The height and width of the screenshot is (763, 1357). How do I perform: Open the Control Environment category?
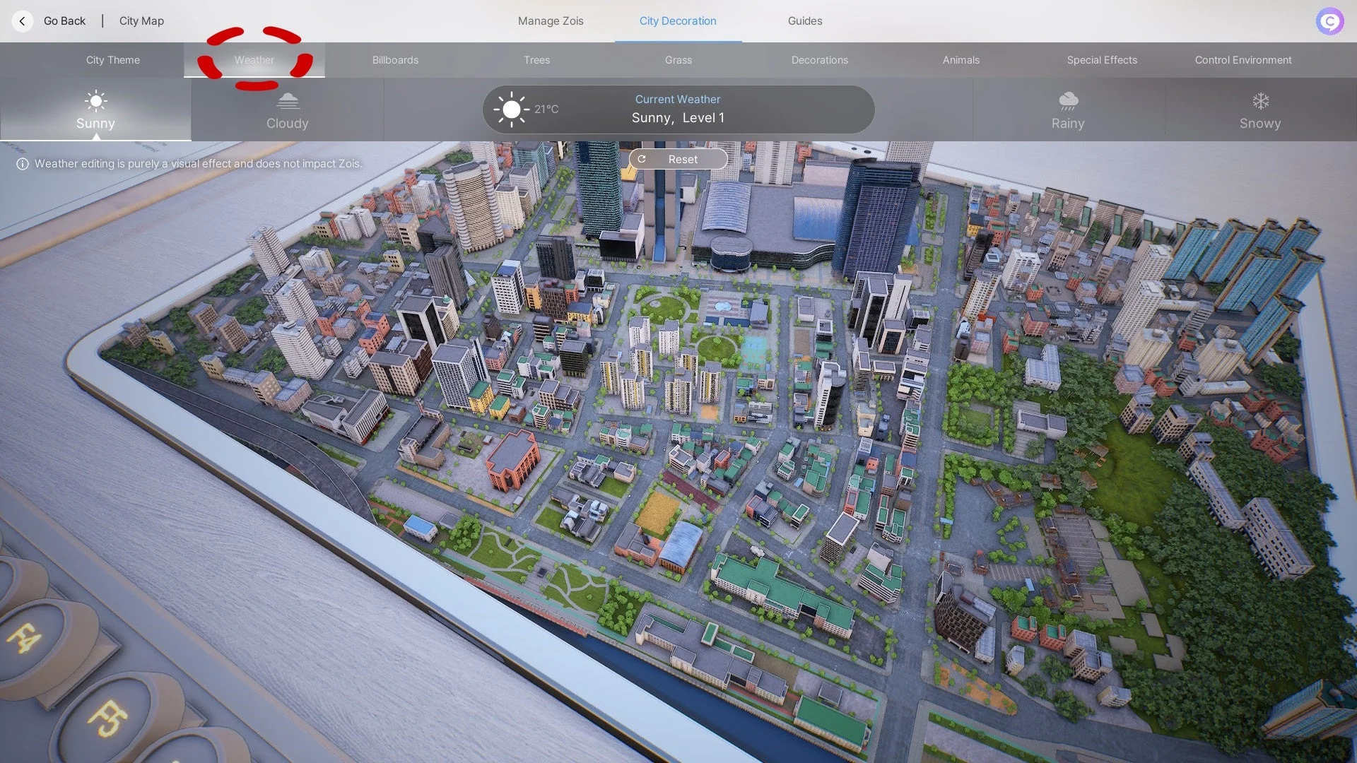coord(1243,60)
